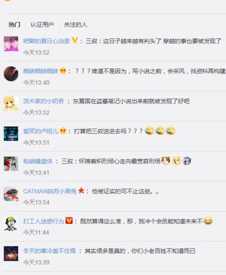
Task: Switch to the 关注的人 tab
Action: 75,24
